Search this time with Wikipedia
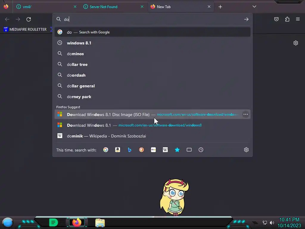305x229 pixels. pos(165,150)
